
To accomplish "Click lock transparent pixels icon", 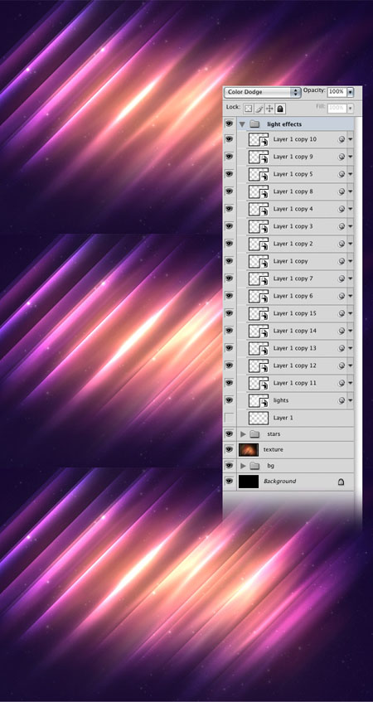I will pyautogui.click(x=248, y=109).
